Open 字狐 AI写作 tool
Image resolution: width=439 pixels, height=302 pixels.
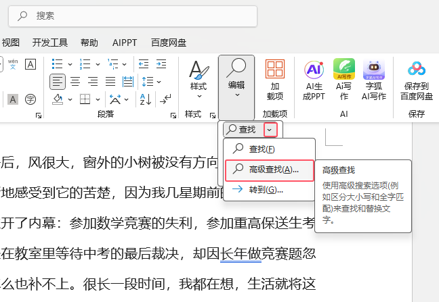pos(374,80)
